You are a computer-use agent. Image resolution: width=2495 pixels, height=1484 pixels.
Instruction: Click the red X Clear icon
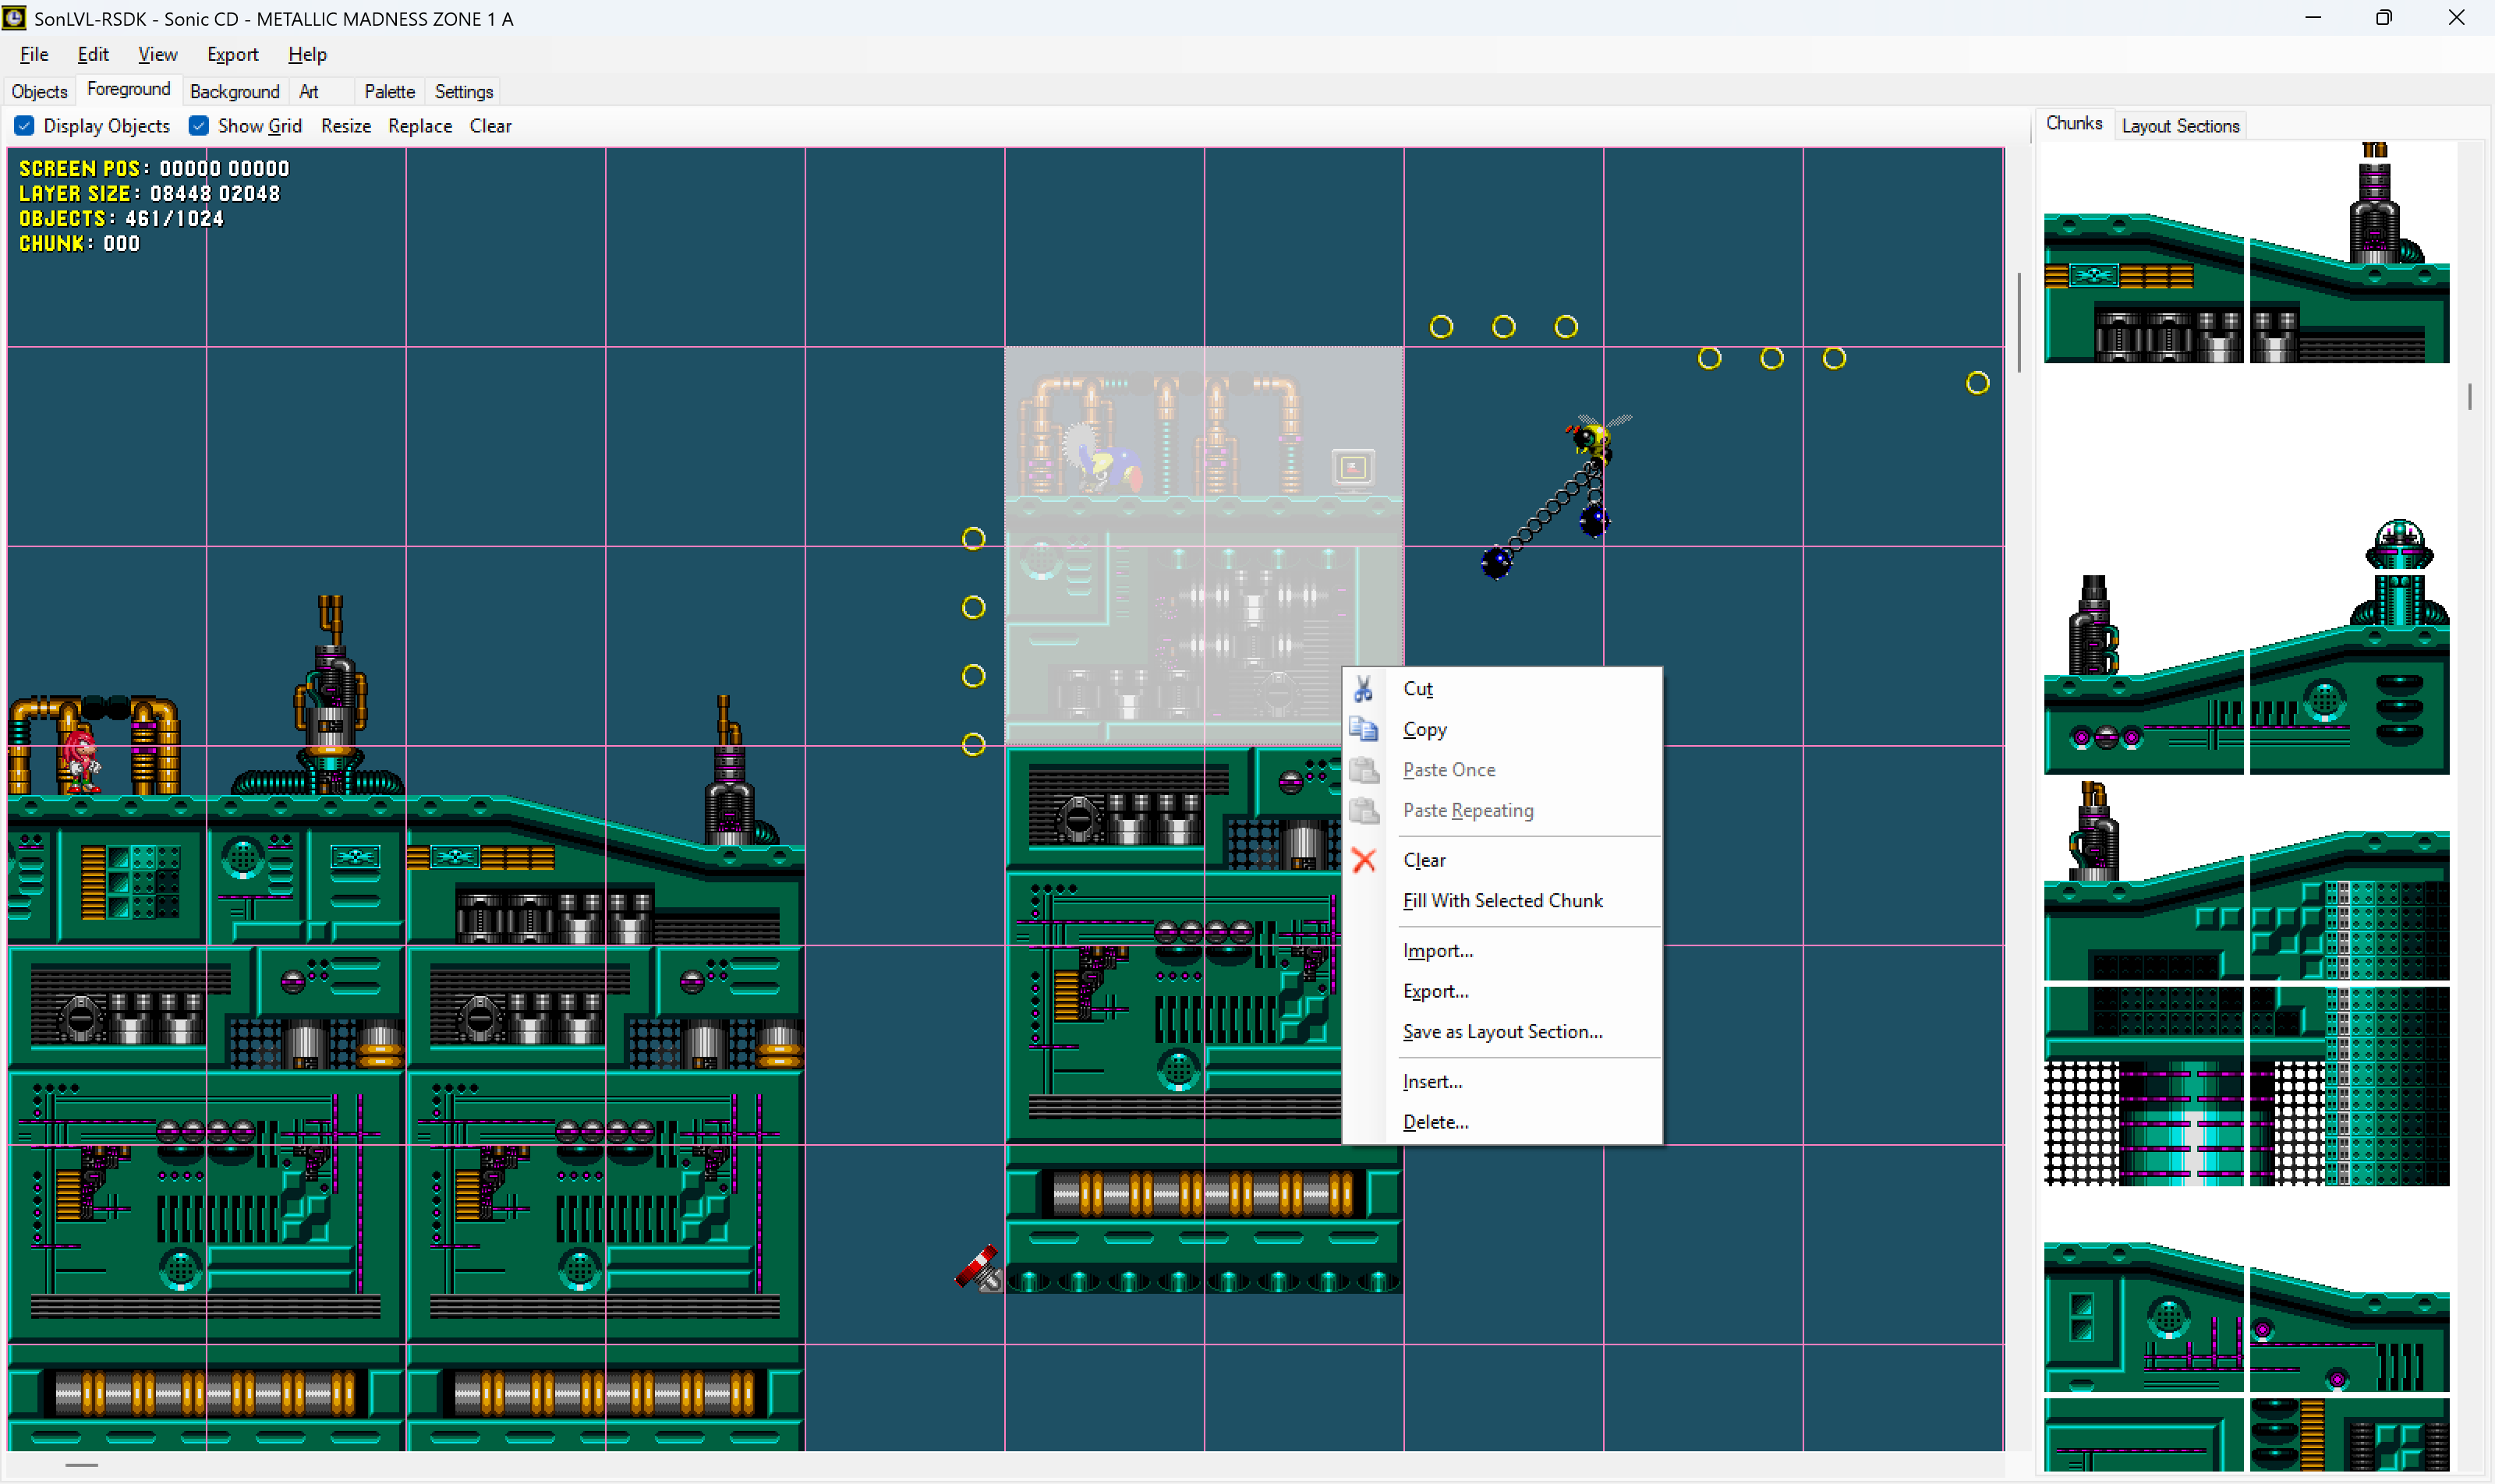coord(1363,860)
